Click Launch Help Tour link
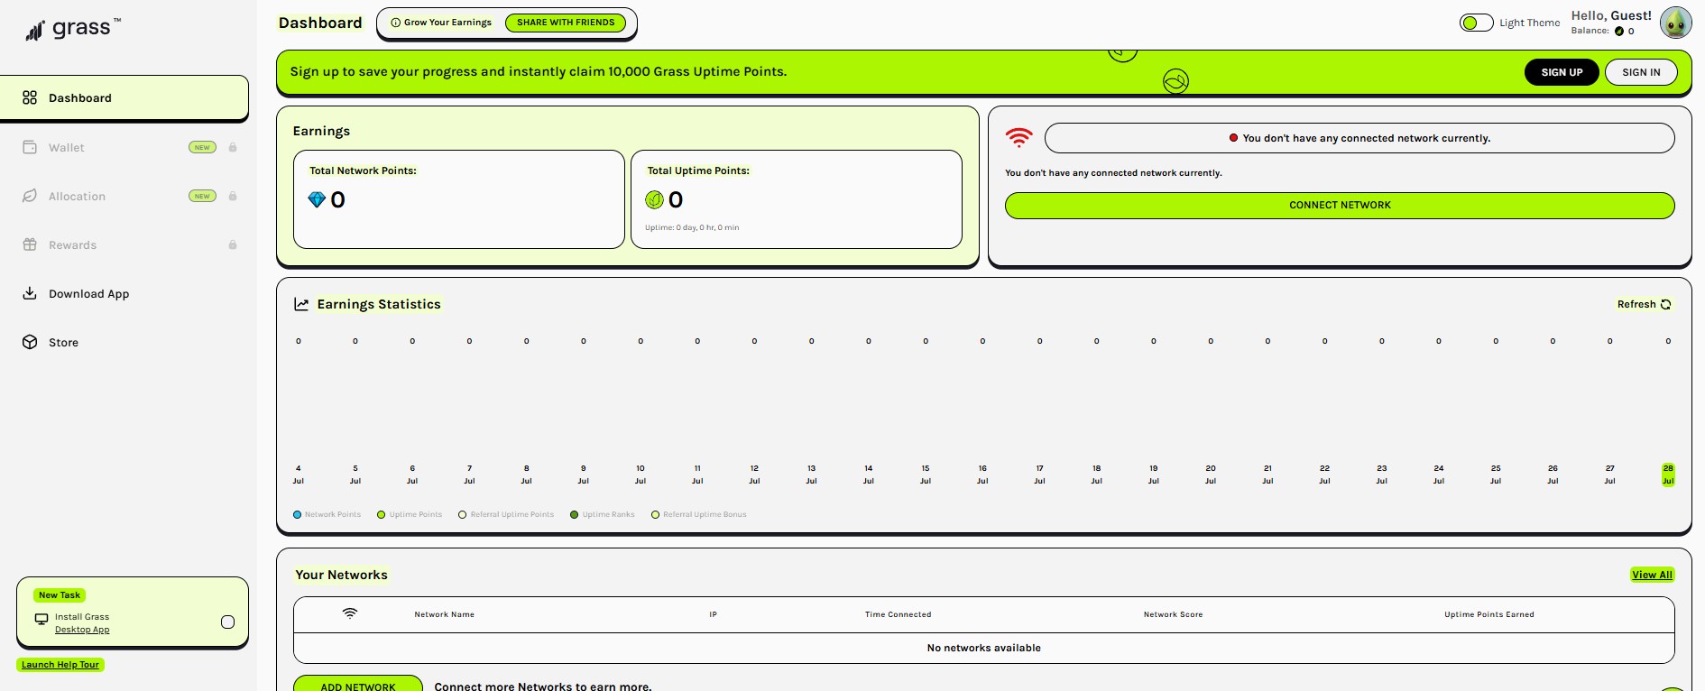1705x691 pixels. [60, 665]
